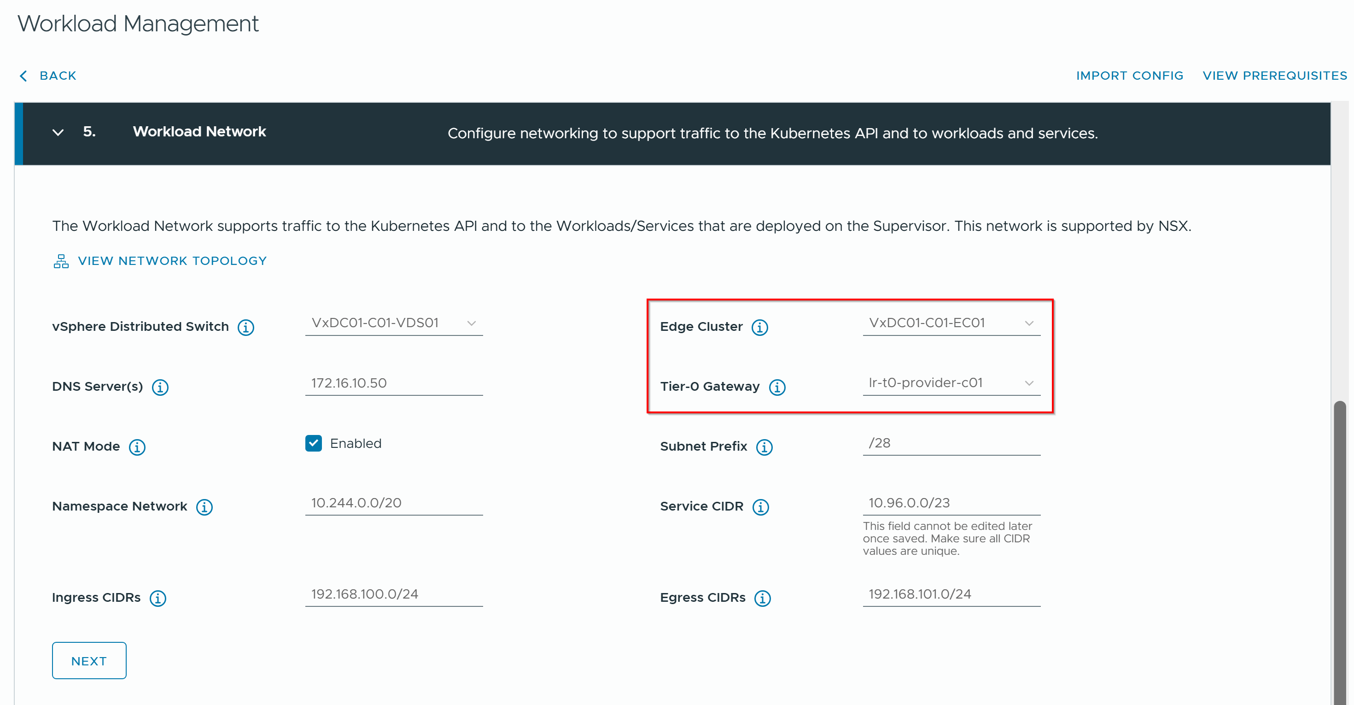Expand the Edge Cluster dropdown
Viewport: 1354px width, 705px height.
[x=951, y=323]
